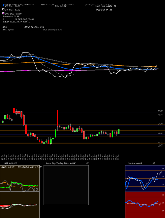Click the 57.72 price axis label
Image resolution: width=165 pixels, height=218 pixels.
pyautogui.click(x=160, y=124)
